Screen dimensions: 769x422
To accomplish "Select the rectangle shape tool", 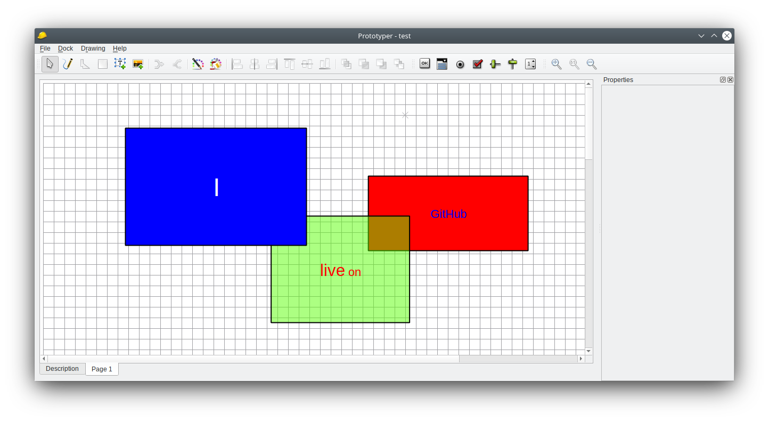I will 103,64.
